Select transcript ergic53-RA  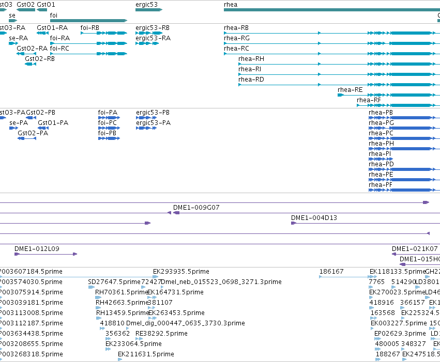coord(147,43)
